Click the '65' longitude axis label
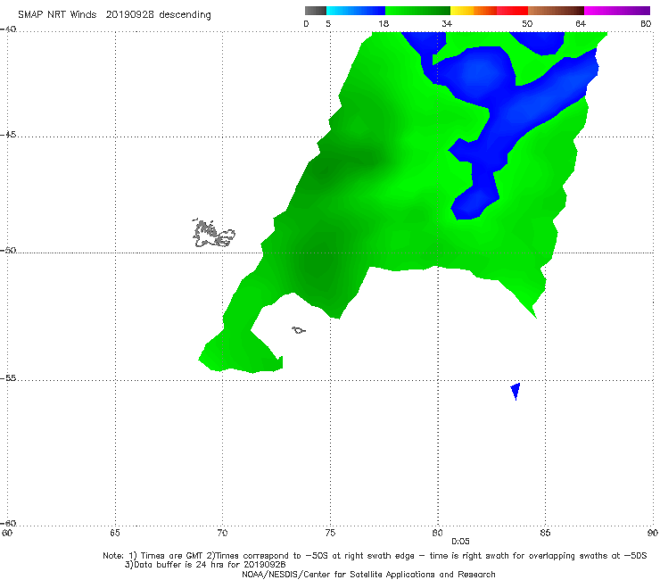 click(x=114, y=534)
